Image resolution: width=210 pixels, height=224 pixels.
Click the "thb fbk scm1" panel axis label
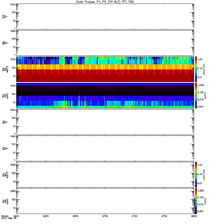pyautogui.click(x=5, y=95)
